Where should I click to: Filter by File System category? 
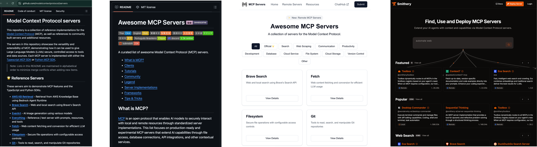312,54
